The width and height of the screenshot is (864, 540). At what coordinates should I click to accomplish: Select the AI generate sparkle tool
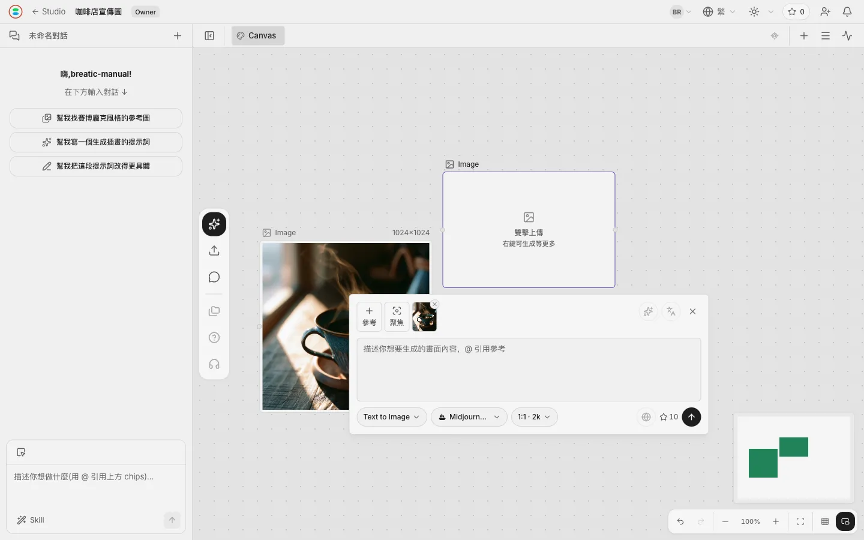tap(214, 224)
